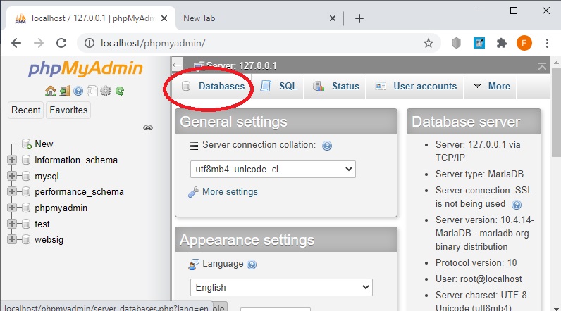Select the mysql database name
Image resolution: width=561 pixels, height=311 pixels.
[47, 177]
